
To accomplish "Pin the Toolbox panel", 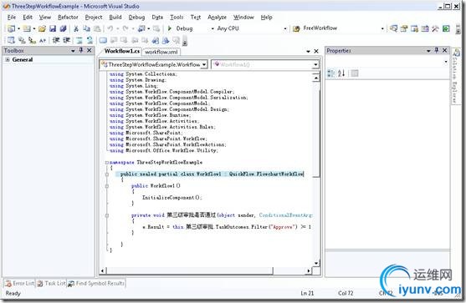I will click(81, 50).
